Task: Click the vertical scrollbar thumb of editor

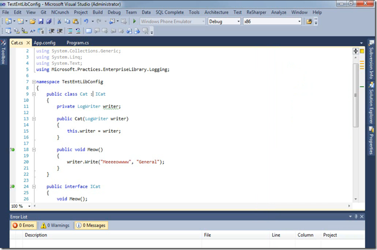Action: click(x=355, y=95)
